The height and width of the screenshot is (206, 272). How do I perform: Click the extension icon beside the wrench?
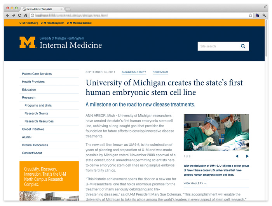257,16
